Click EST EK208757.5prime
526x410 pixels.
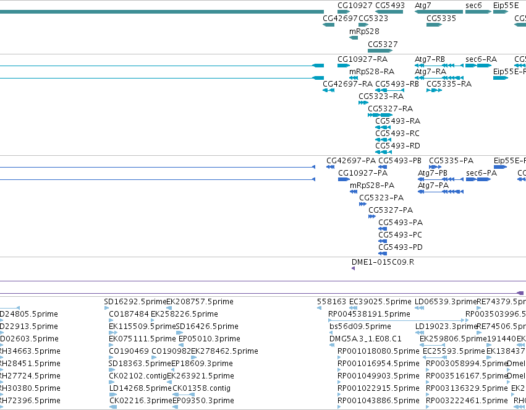point(200,302)
